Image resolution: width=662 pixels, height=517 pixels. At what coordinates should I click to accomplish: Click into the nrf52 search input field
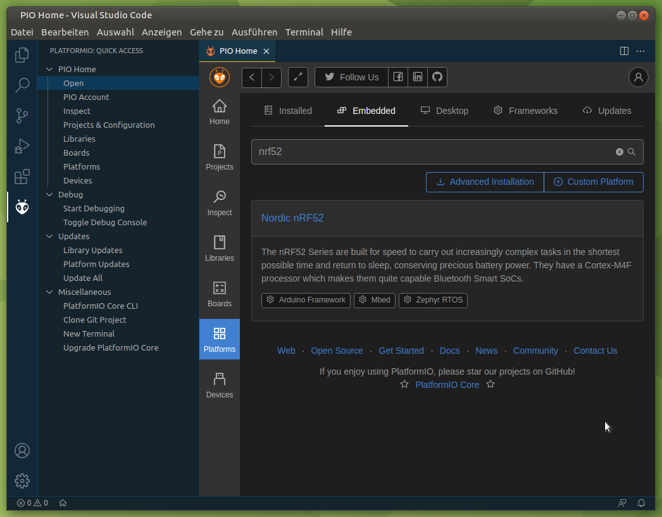click(x=430, y=152)
